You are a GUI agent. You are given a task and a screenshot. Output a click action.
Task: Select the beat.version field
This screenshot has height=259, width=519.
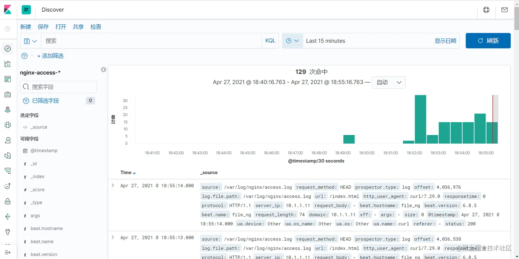44,255
